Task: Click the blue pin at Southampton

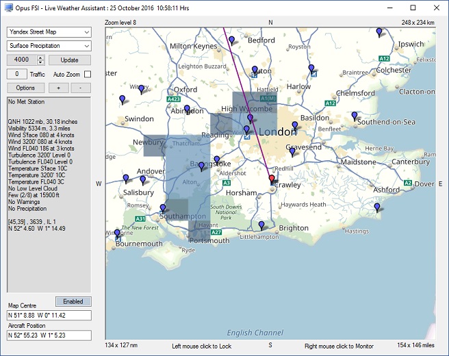Action: (x=163, y=208)
